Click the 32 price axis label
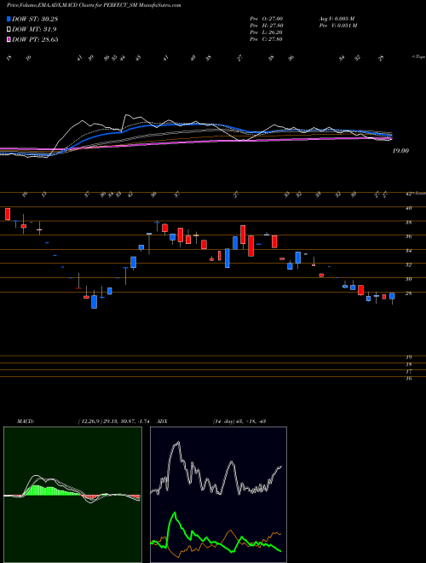Viewport: 426px width, 563px height. pos(408,264)
